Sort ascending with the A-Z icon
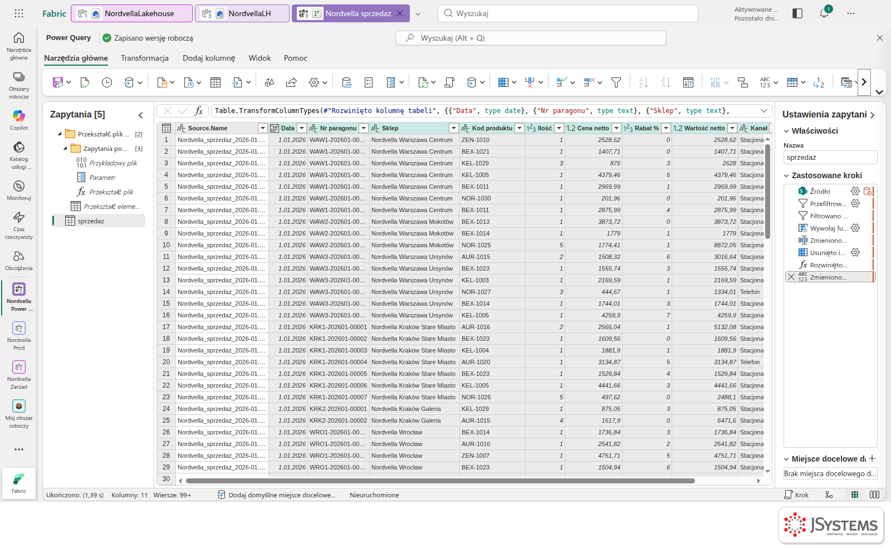 (x=643, y=82)
